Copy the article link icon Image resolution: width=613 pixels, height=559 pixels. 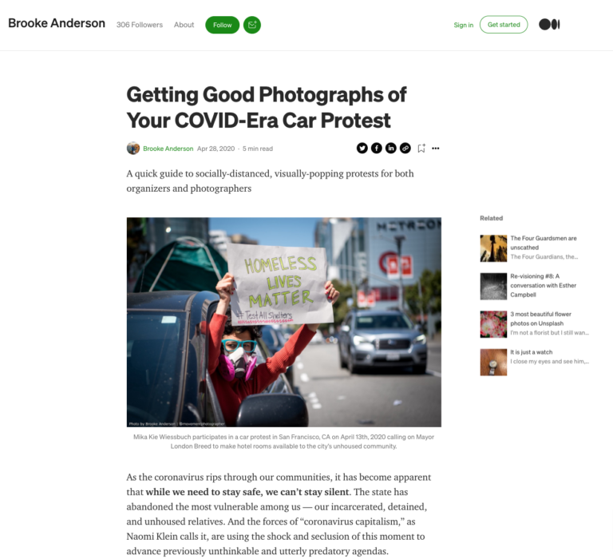click(x=405, y=149)
